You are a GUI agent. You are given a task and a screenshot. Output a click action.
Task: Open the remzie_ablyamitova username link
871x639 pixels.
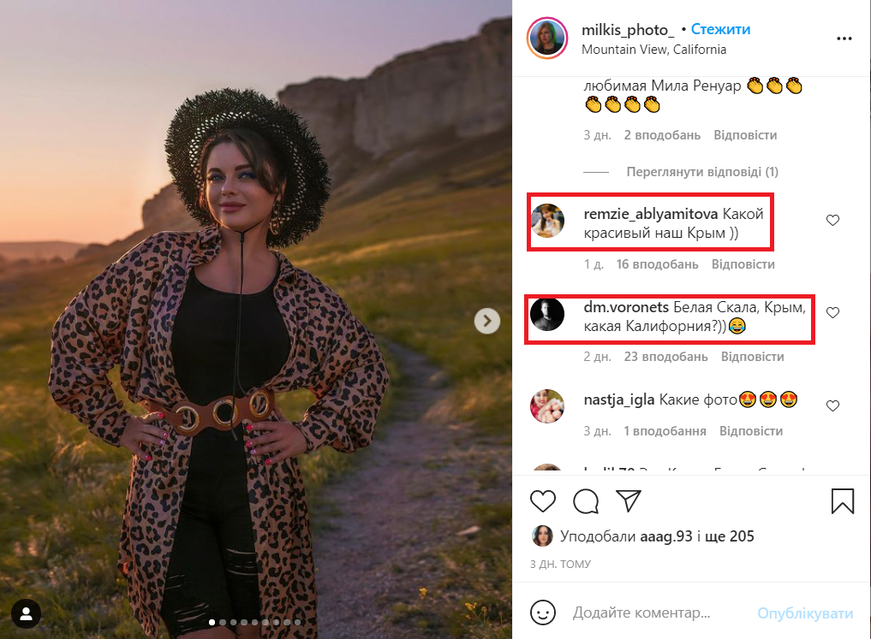click(650, 214)
